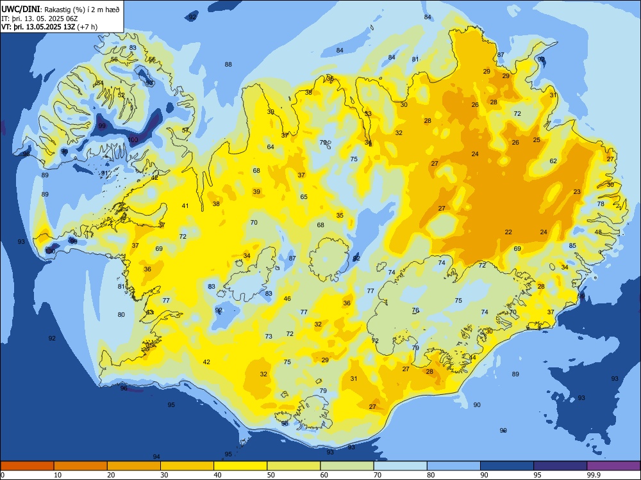The image size is (641, 480).
Task: Select the '76' value on the glacier
Action: [416, 310]
